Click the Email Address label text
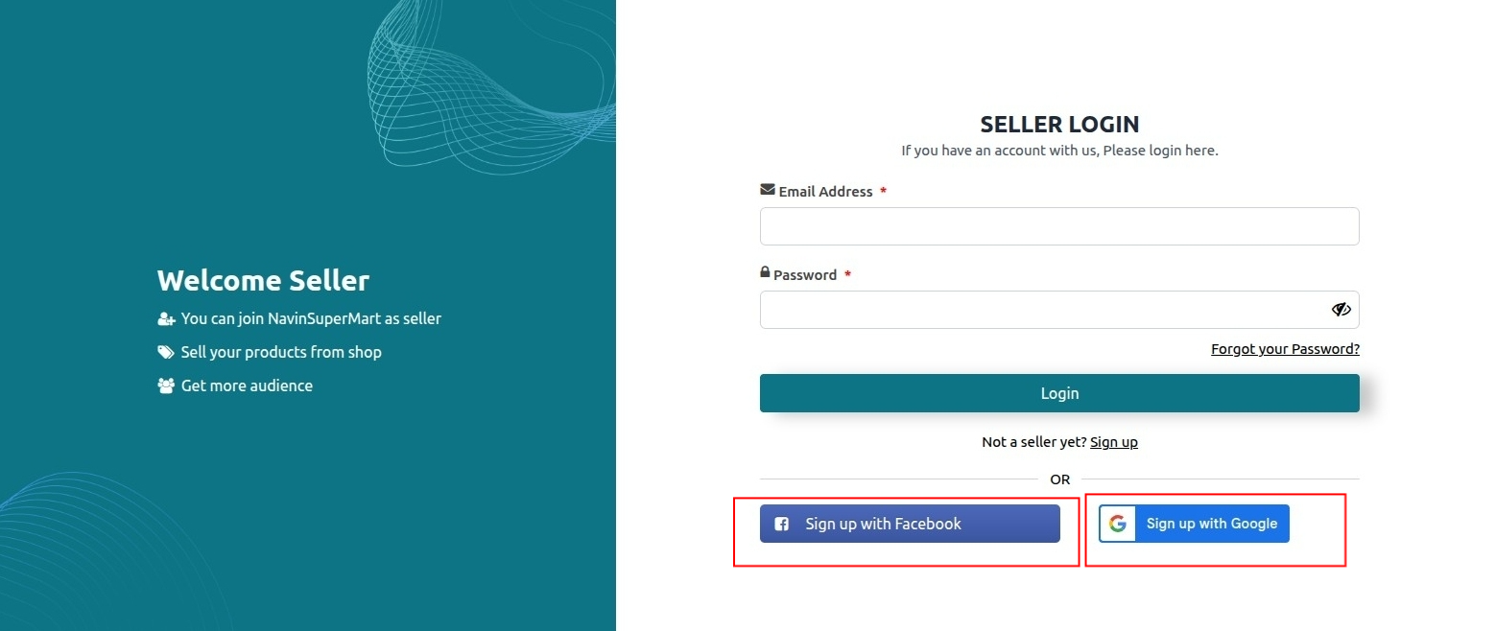 pyautogui.click(x=825, y=192)
